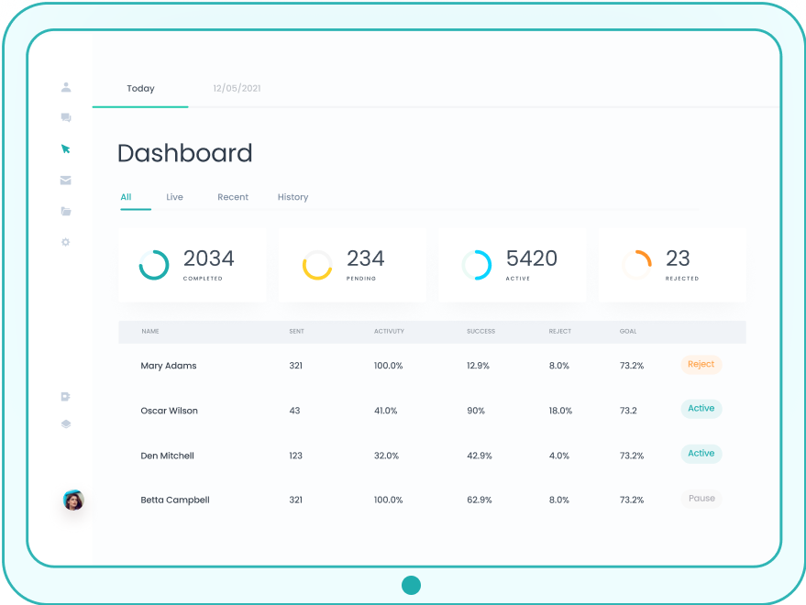Click Reject badge for Mary Adams
Screen dimensions: 806x605
701,365
